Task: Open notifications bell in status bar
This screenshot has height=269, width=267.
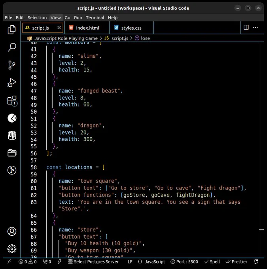Action: [256, 261]
